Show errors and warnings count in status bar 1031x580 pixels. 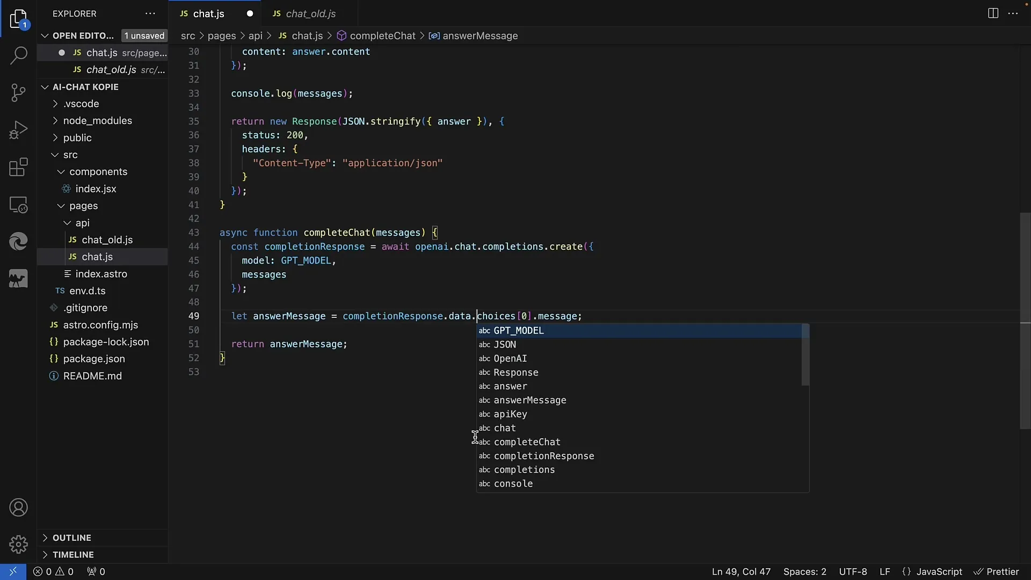click(53, 571)
